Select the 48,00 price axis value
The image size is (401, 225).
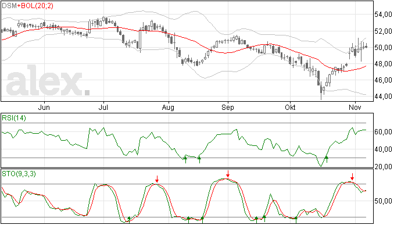(x=383, y=64)
